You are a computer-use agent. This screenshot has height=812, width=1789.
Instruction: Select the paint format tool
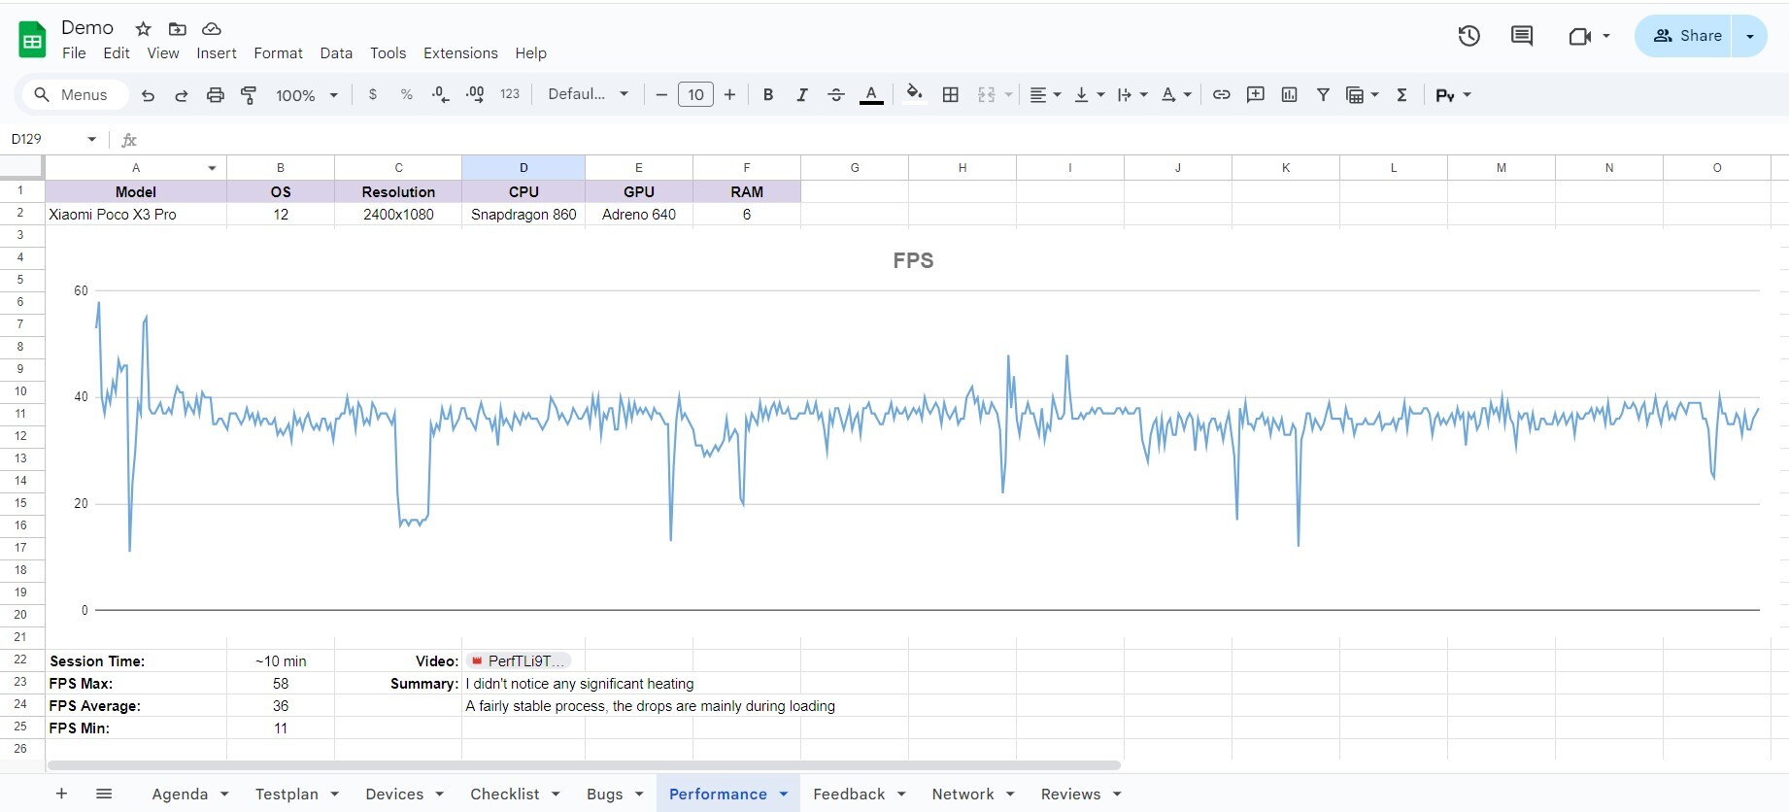[x=249, y=95]
